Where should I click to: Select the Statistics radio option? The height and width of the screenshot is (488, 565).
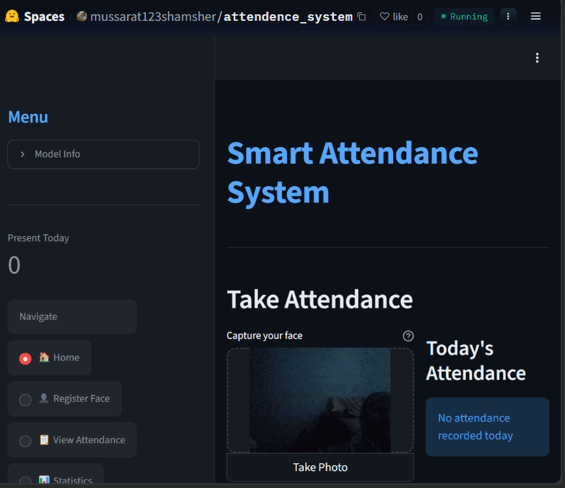[x=25, y=480]
